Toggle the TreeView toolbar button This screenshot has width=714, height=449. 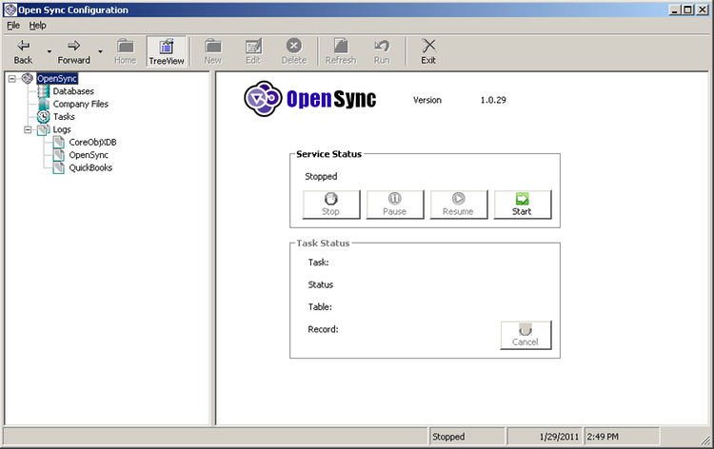coord(167,51)
